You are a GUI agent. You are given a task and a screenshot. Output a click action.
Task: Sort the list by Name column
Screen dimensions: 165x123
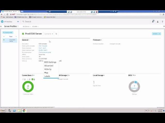click(11, 36)
